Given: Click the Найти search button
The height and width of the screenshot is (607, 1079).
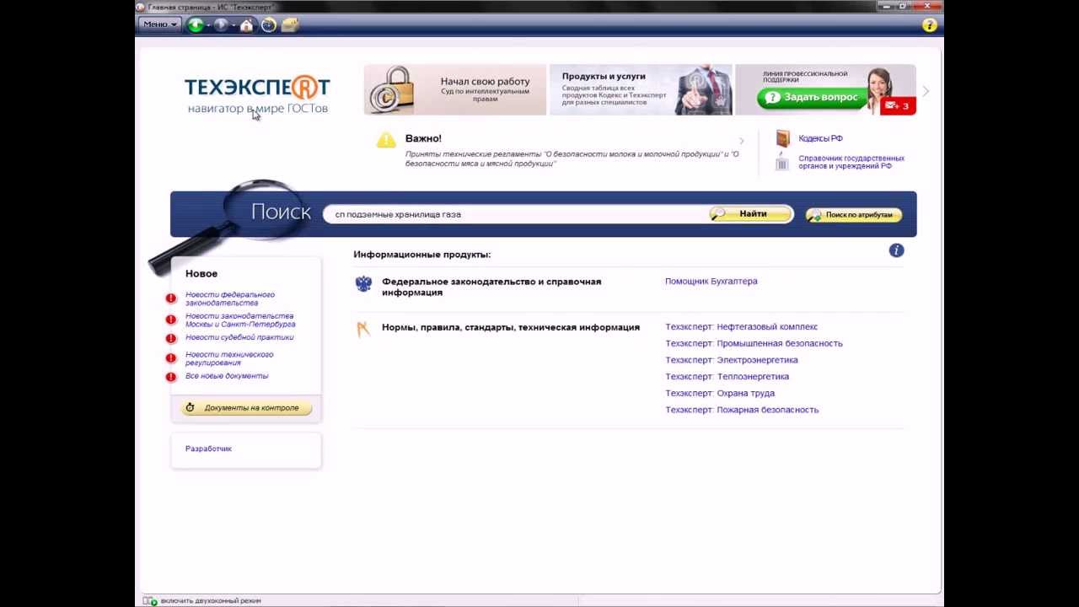Looking at the screenshot, I should coord(751,214).
